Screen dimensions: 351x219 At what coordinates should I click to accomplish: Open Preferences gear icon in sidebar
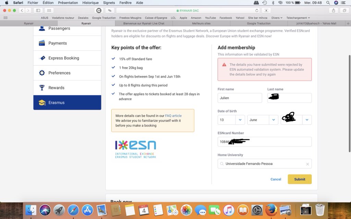[x=42, y=73]
